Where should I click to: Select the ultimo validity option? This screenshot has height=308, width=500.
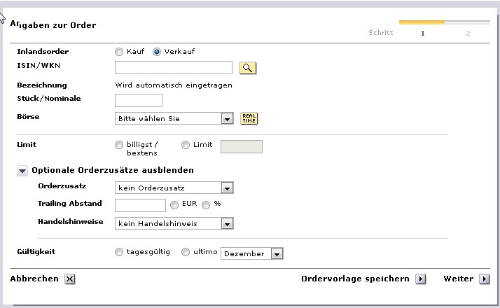point(186,252)
